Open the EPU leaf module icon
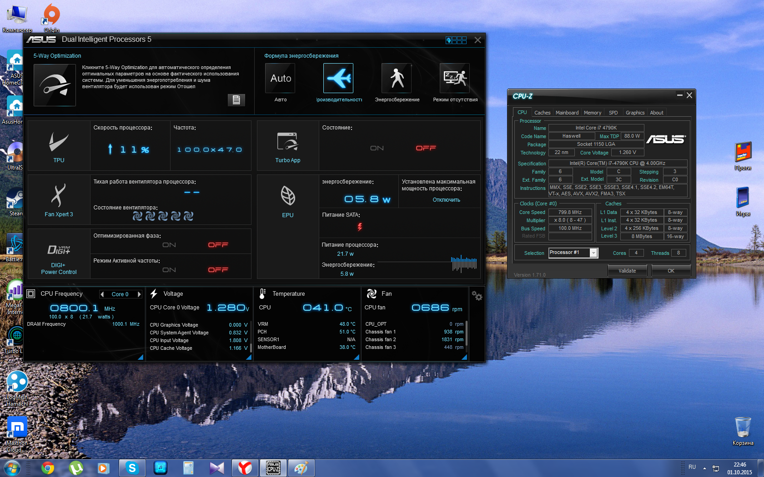Screen dimensions: 764x477 (288, 196)
